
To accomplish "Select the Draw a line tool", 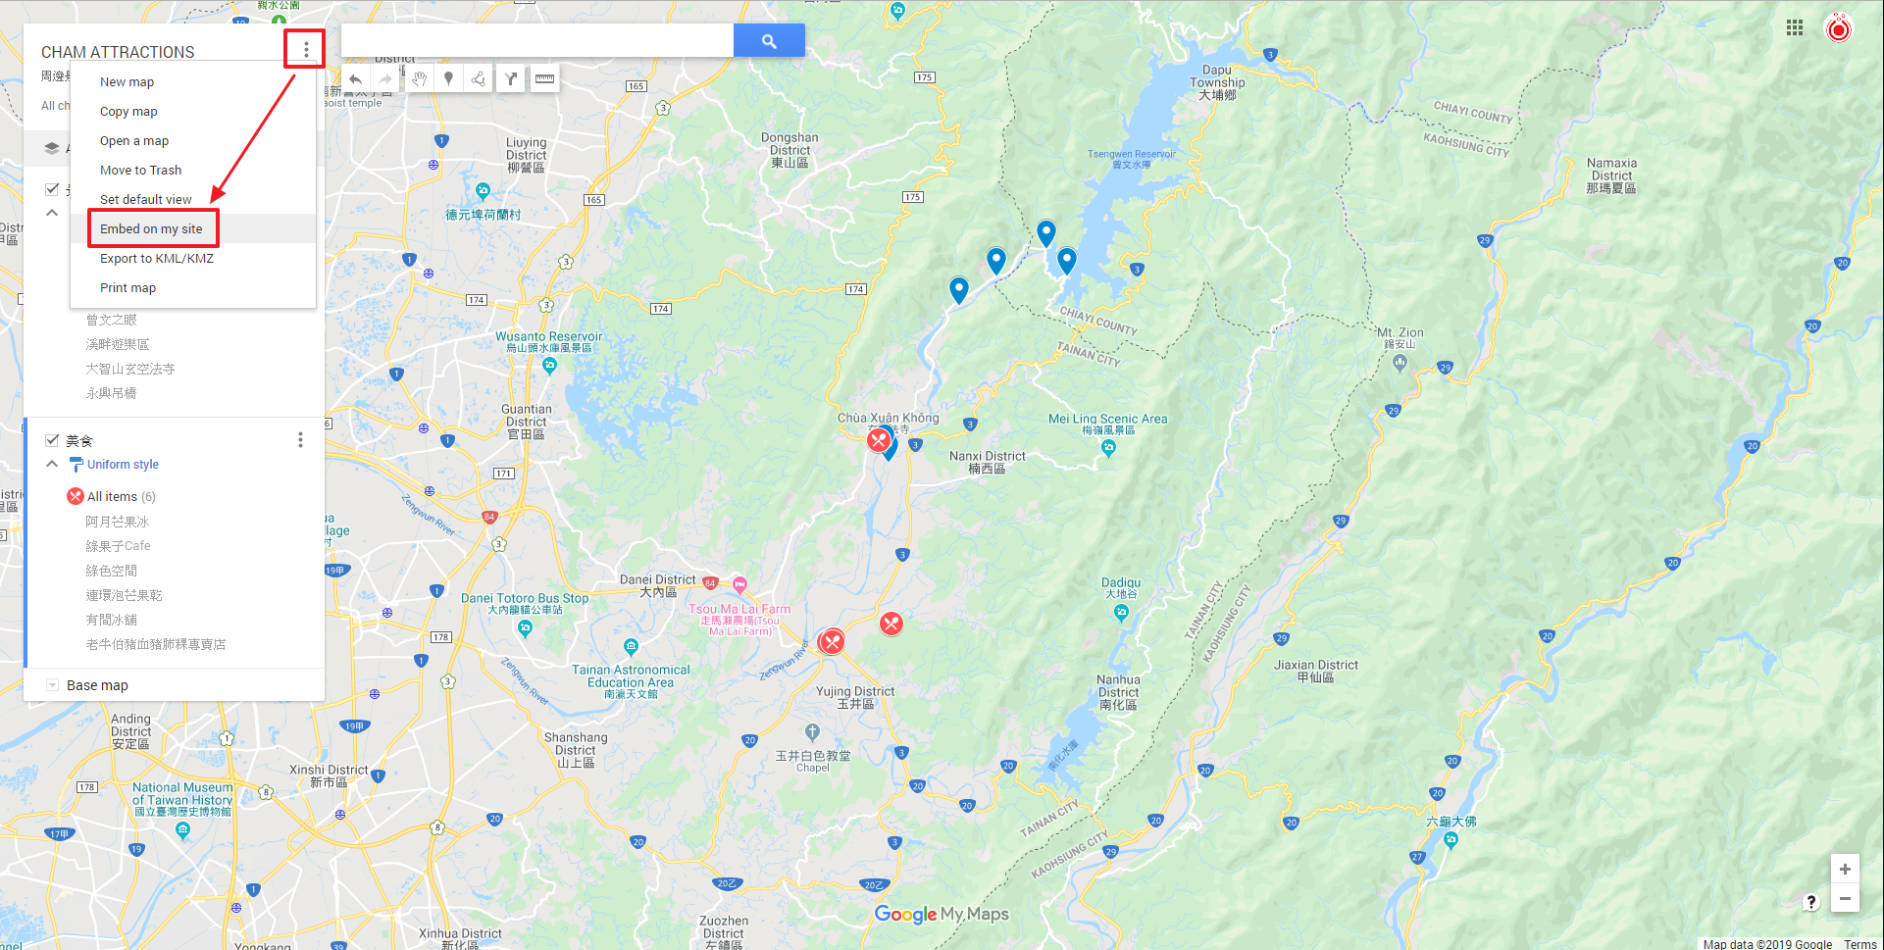I will click(x=479, y=79).
